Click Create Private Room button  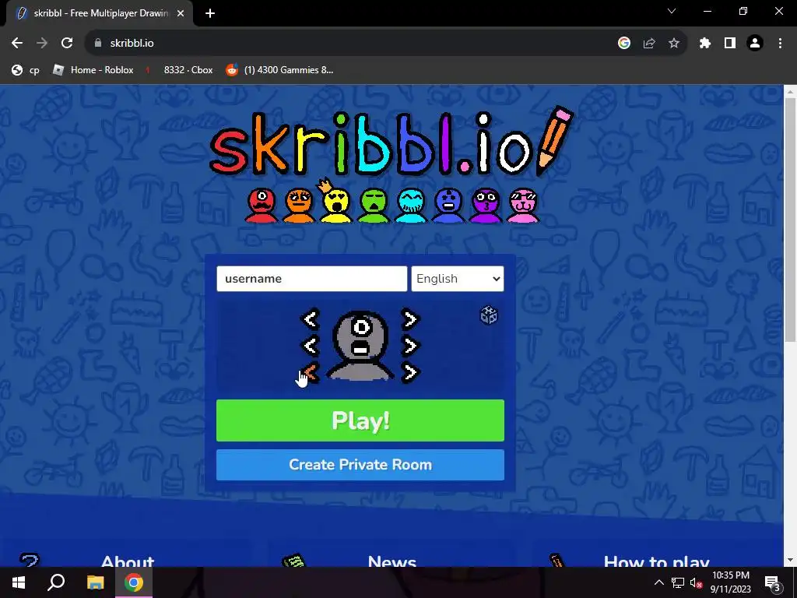(360, 465)
